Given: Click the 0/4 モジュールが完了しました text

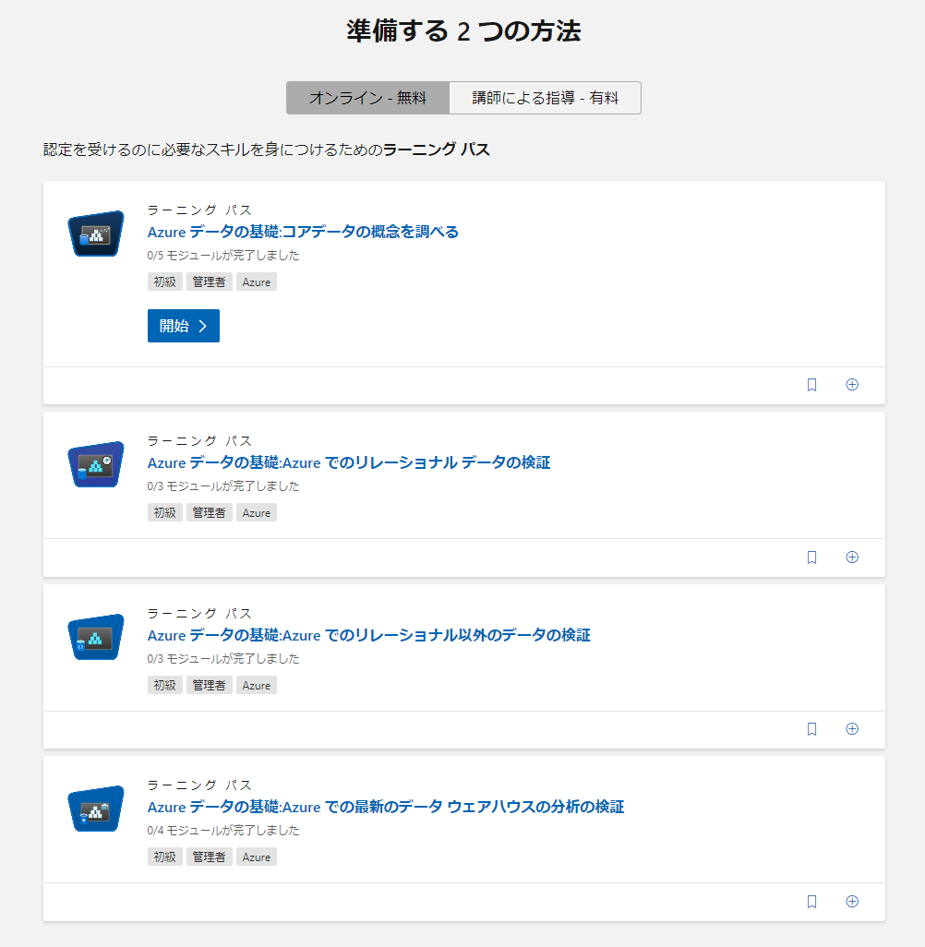Looking at the screenshot, I should (x=223, y=831).
